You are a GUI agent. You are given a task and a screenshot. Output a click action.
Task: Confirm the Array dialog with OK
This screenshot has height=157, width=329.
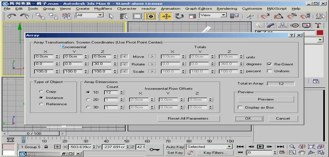248,119
